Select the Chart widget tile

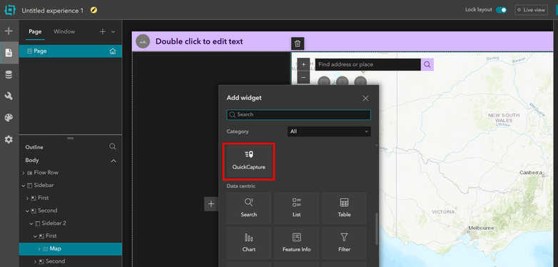tap(249, 243)
